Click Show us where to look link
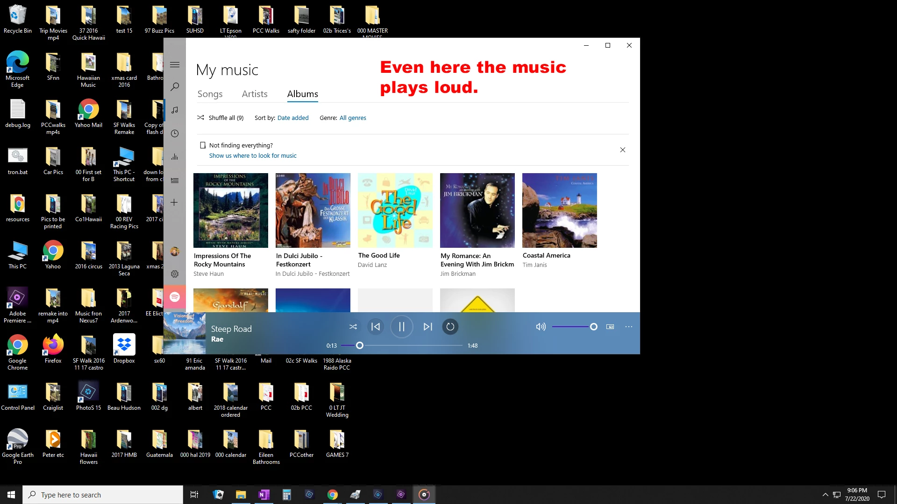This screenshot has height=504, width=897. point(253,156)
